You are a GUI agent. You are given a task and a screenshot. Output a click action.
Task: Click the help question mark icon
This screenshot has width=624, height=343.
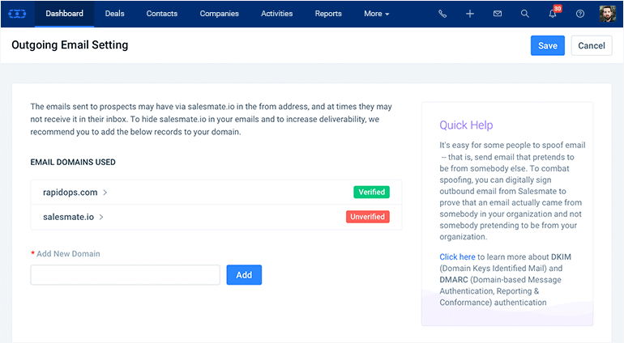[579, 14]
